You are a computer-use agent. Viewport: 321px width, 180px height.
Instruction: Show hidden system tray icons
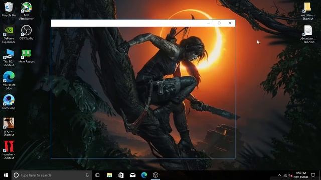point(279,175)
